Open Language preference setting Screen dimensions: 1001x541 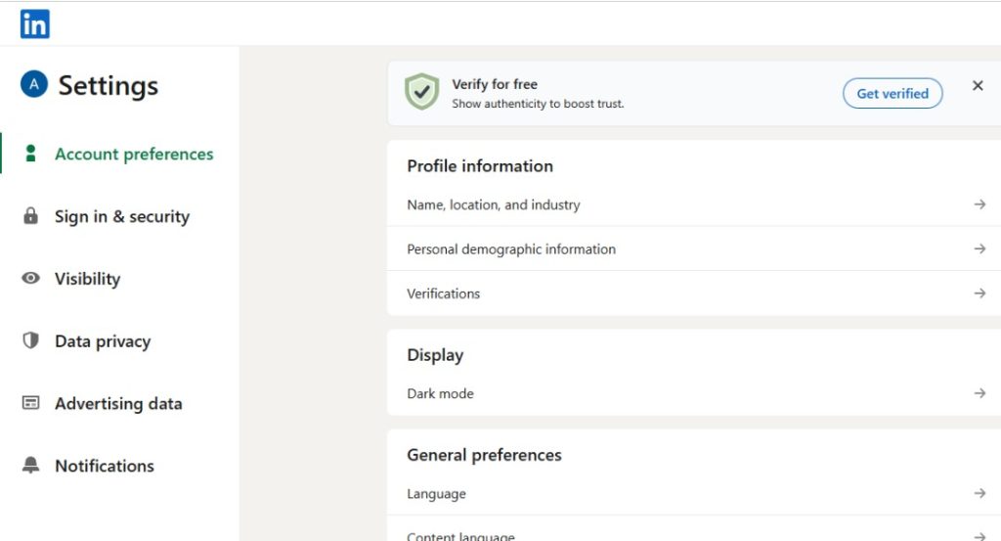click(436, 494)
